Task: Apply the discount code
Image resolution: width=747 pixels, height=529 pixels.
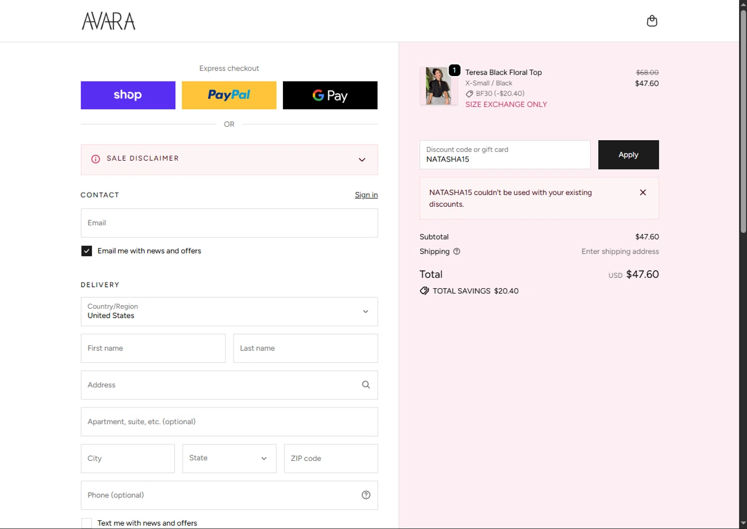Action: click(x=628, y=155)
